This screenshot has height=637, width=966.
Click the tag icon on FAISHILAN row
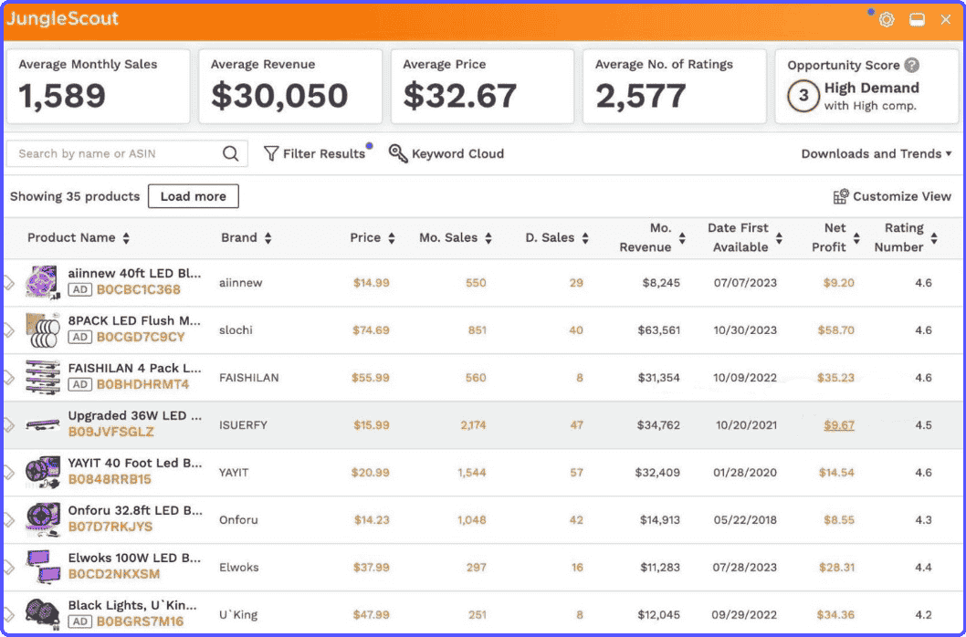point(8,378)
